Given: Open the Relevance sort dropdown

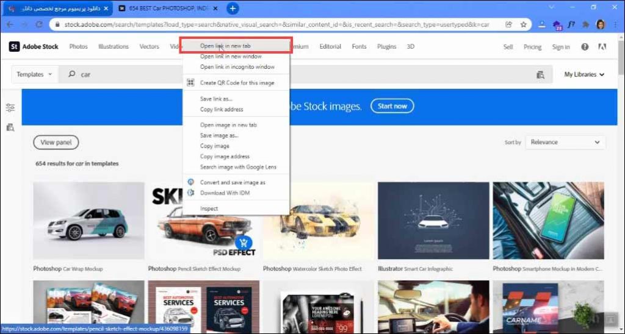Looking at the screenshot, I should click(565, 142).
